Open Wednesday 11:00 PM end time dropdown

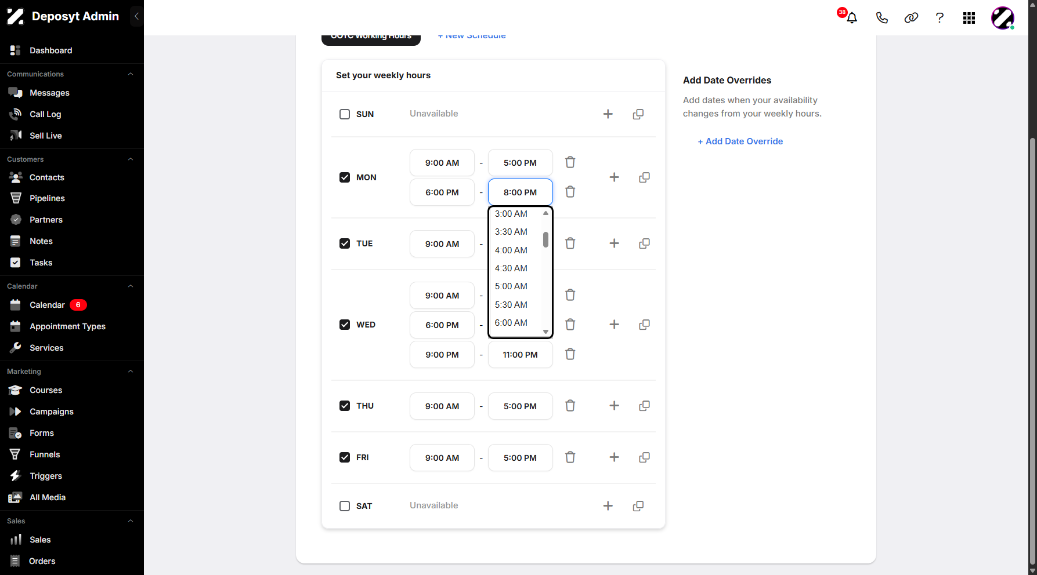pyautogui.click(x=521, y=355)
